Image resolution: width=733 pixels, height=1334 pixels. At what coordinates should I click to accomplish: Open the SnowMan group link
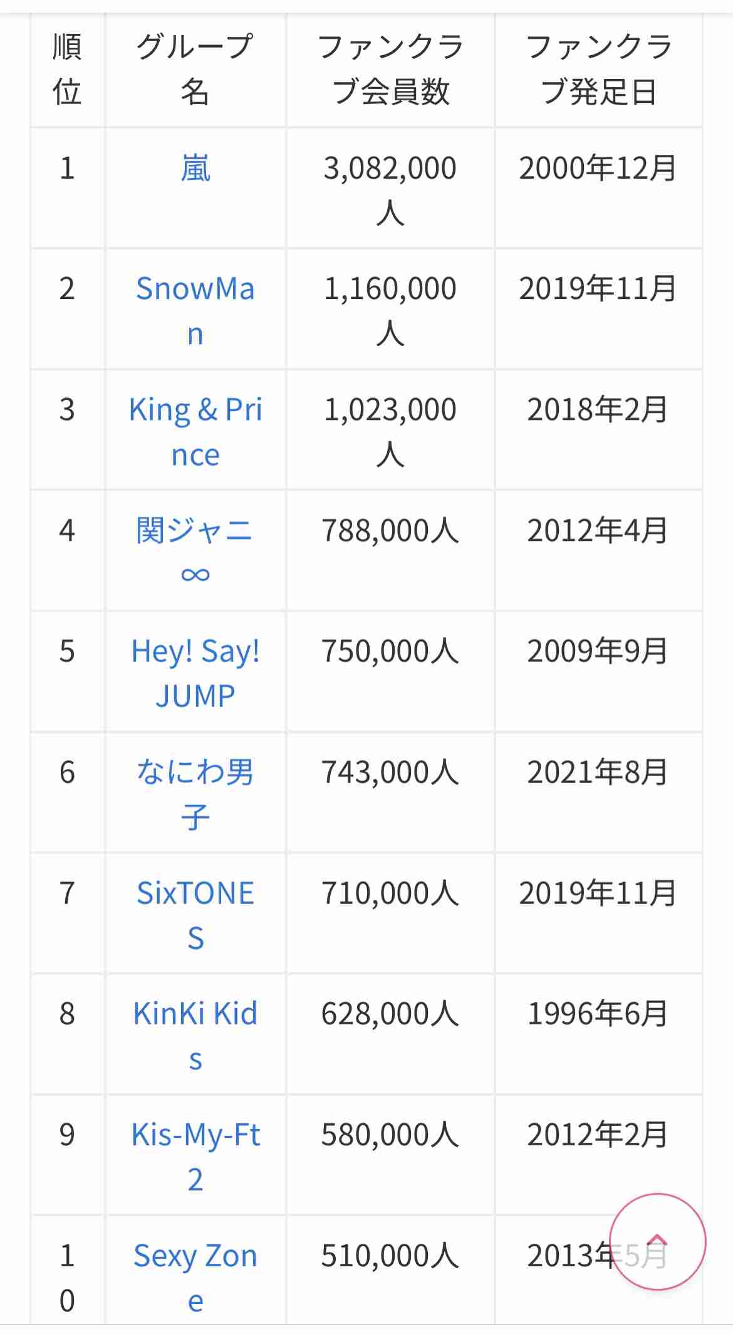pyautogui.click(x=195, y=312)
